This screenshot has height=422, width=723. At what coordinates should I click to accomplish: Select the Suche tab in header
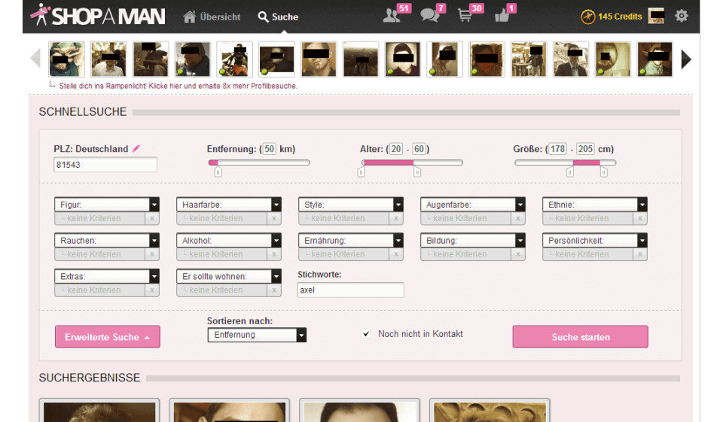pos(278,17)
